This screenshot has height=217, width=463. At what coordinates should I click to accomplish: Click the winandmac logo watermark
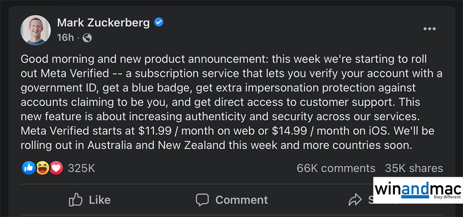coord(418,189)
